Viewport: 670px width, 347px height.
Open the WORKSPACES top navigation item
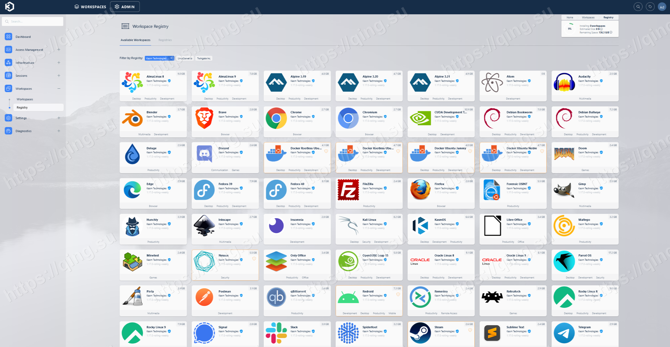[x=90, y=7]
